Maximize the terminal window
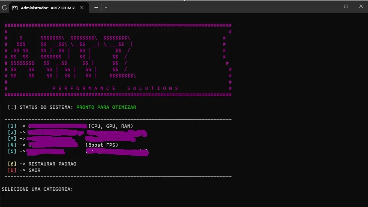368x207 pixels. tap(346, 6)
